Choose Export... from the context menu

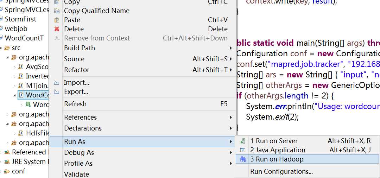point(142,92)
